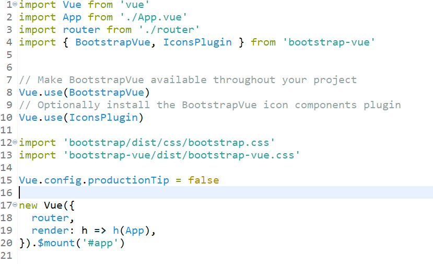This screenshot has height=264, width=433.
Task: Click the false value on line 15
Action: coord(204,180)
